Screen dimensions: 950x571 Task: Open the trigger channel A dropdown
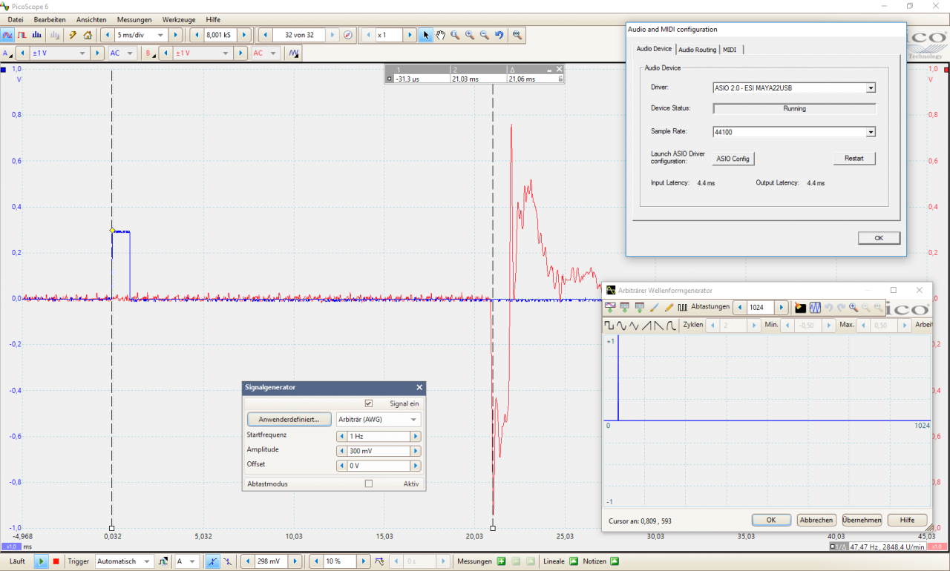193,561
